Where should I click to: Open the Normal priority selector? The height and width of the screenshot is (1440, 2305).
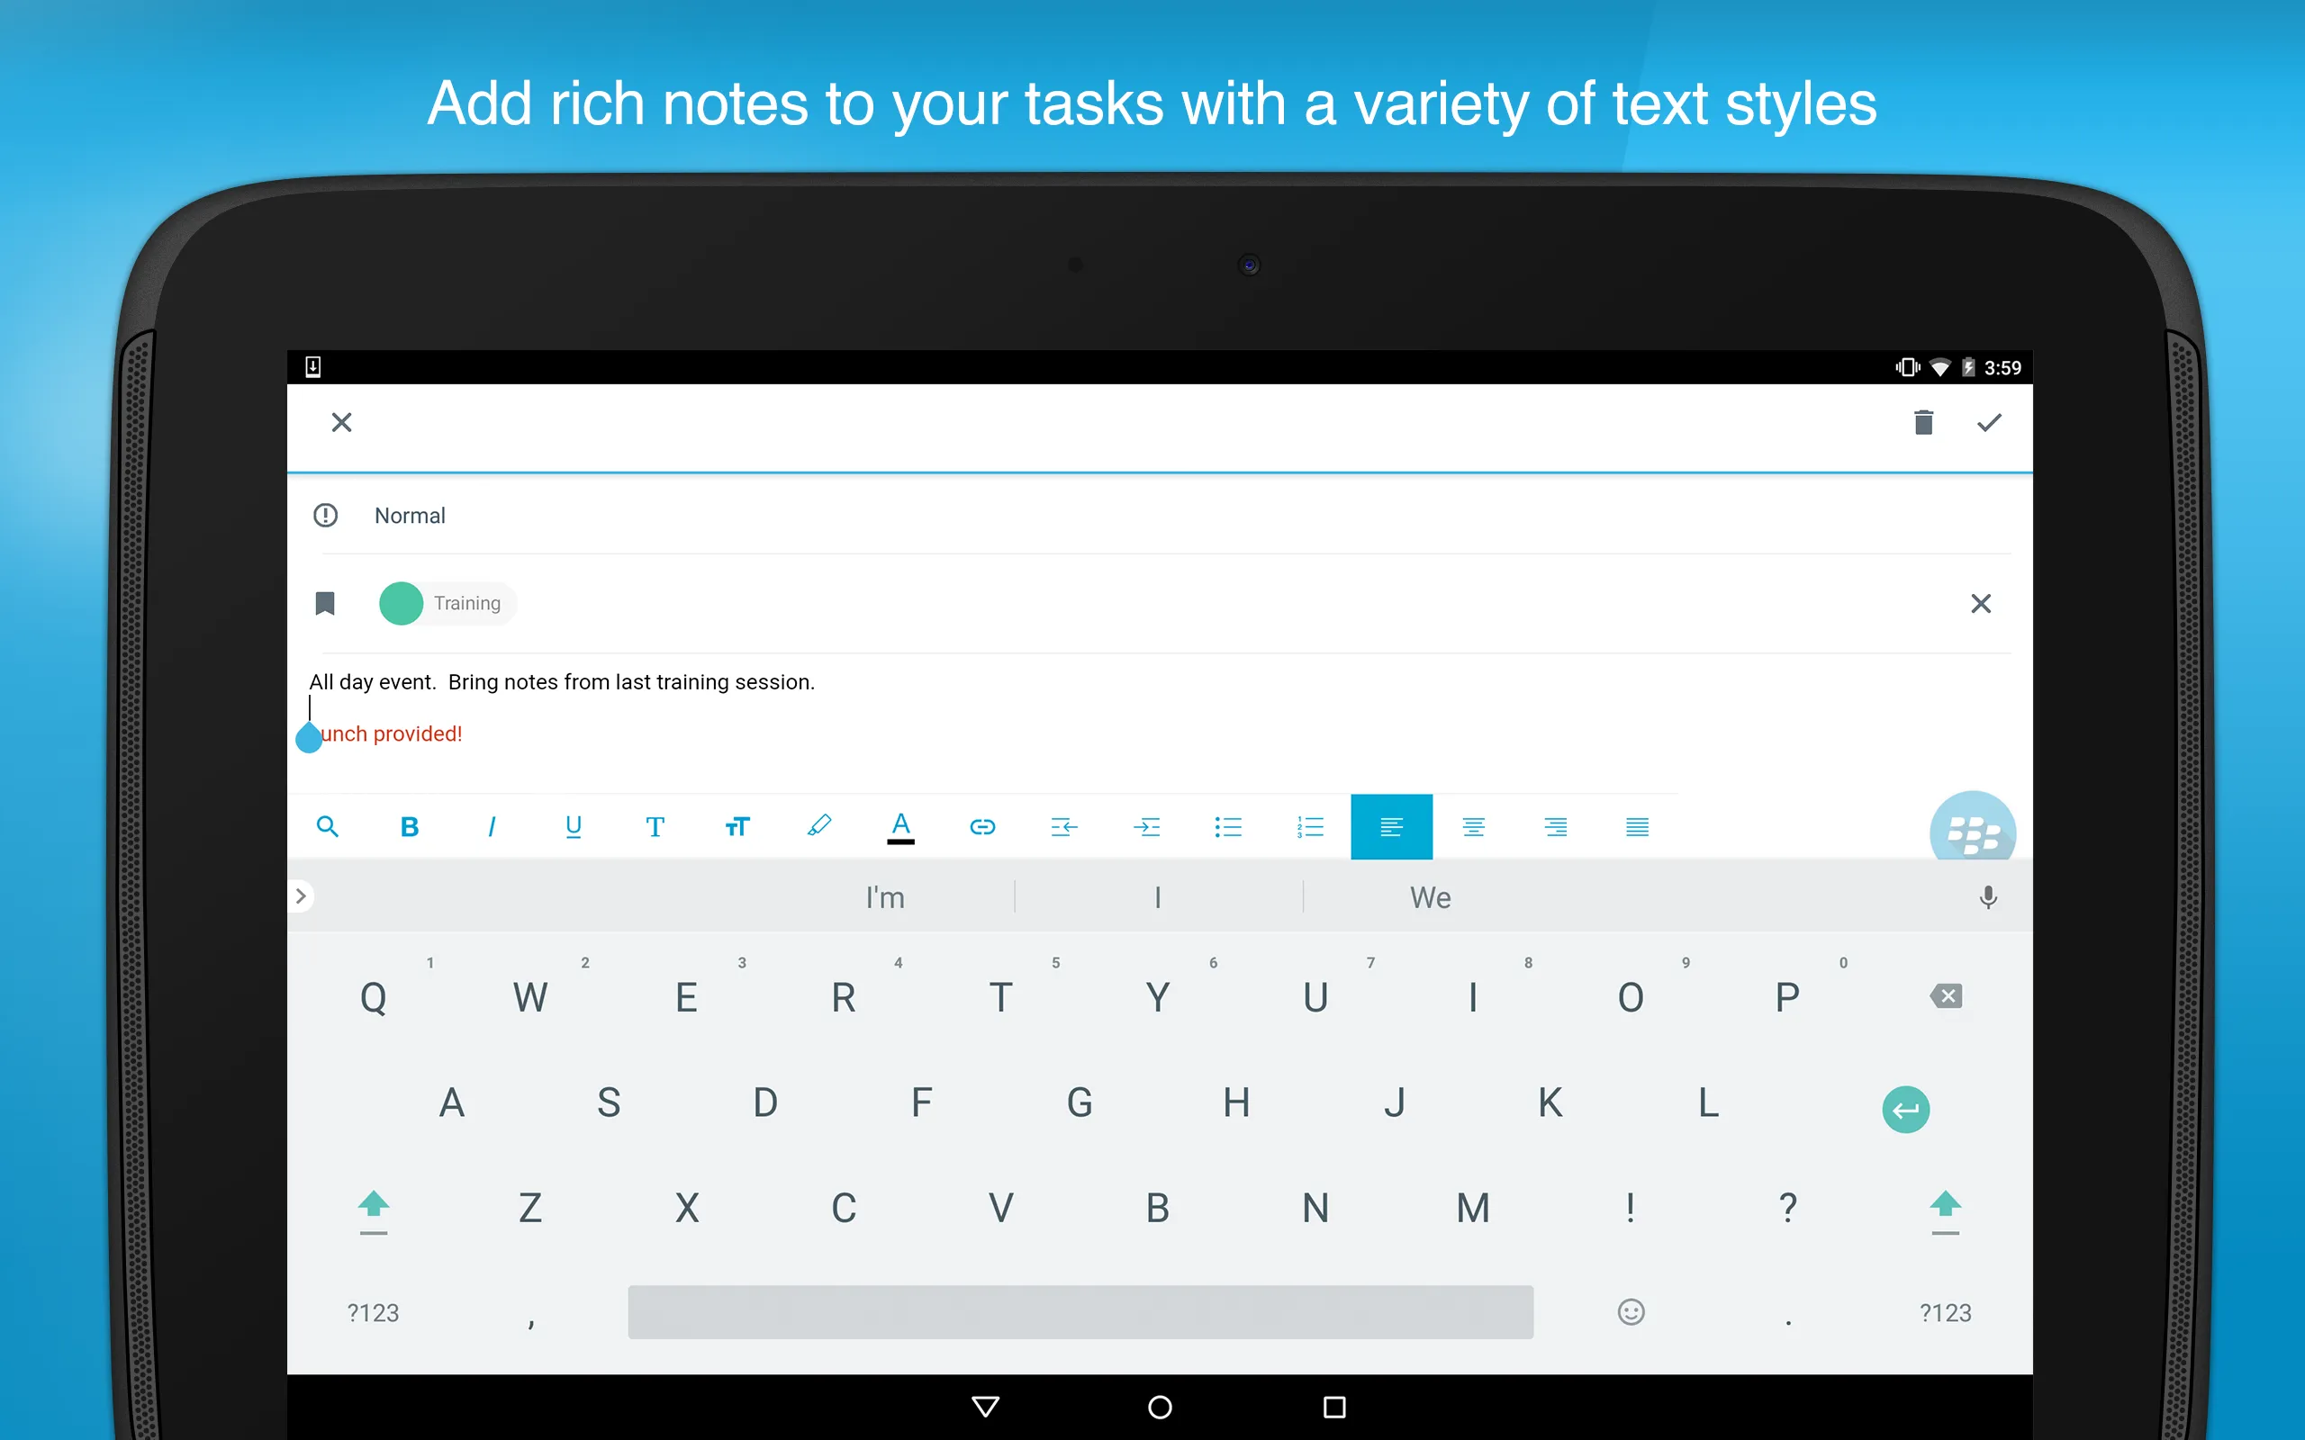[x=410, y=515]
